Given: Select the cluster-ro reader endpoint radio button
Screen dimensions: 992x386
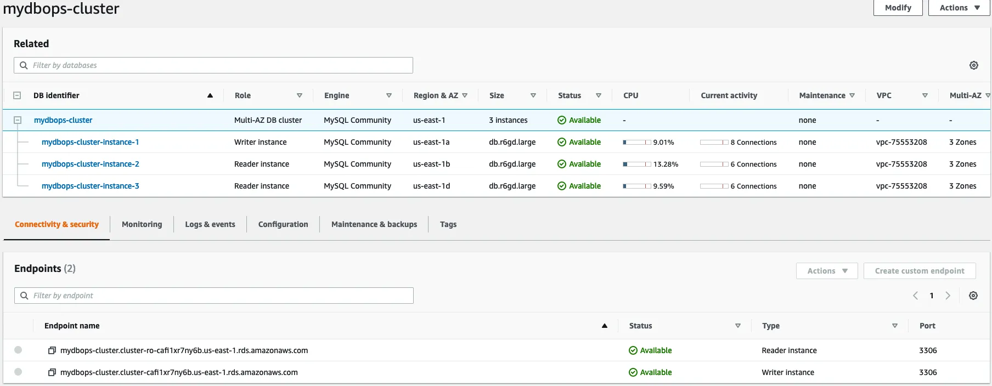Looking at the screenshot, I should pos(18,350).
